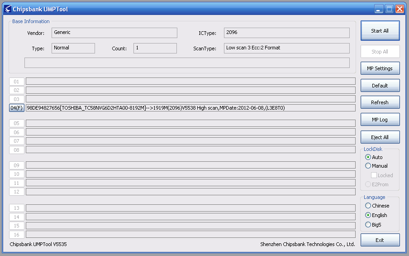Image resolution: width=409 pixels, height=256 pixels.
Task: Click port 09 button
Action: [17, 165]
